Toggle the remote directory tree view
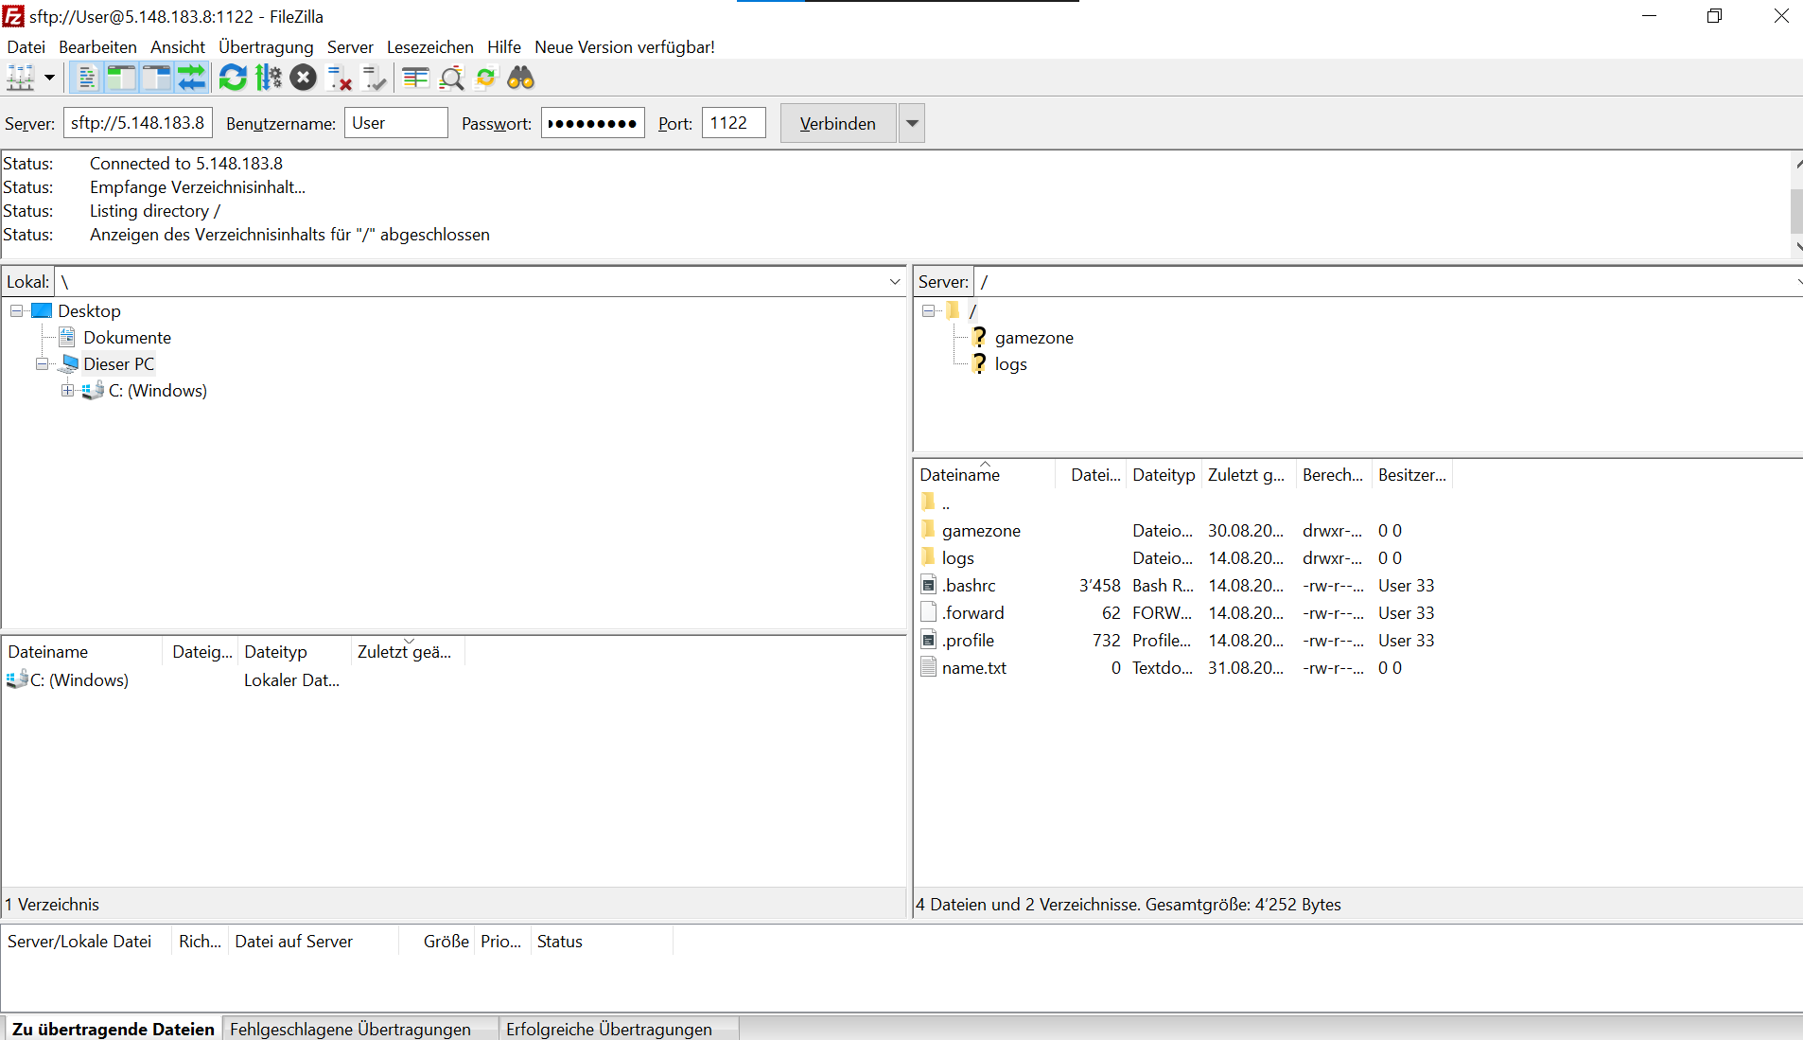1803x1040 pixels. 156,78
